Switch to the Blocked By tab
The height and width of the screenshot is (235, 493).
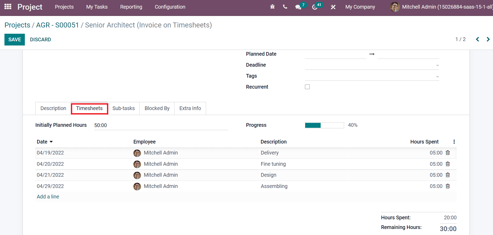(x=157, y=108)
